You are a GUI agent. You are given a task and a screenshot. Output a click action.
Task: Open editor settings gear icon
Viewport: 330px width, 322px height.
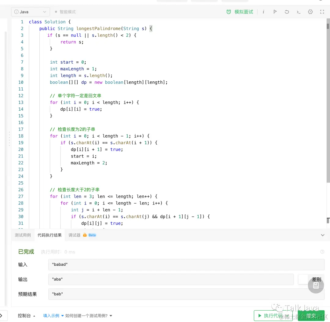[310, 12]
